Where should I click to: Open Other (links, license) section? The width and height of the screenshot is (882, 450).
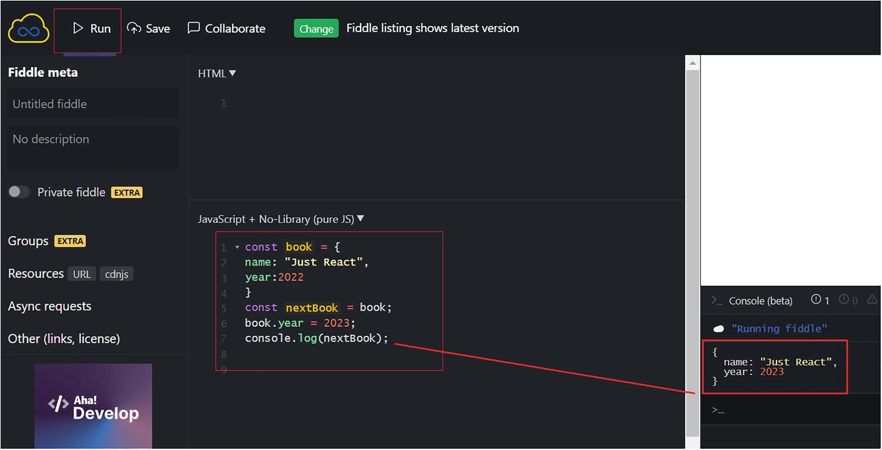point(64,339)
